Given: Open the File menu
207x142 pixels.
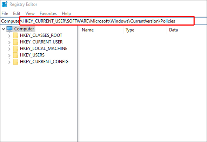Looking at the screenshot, I should point(5,14).
